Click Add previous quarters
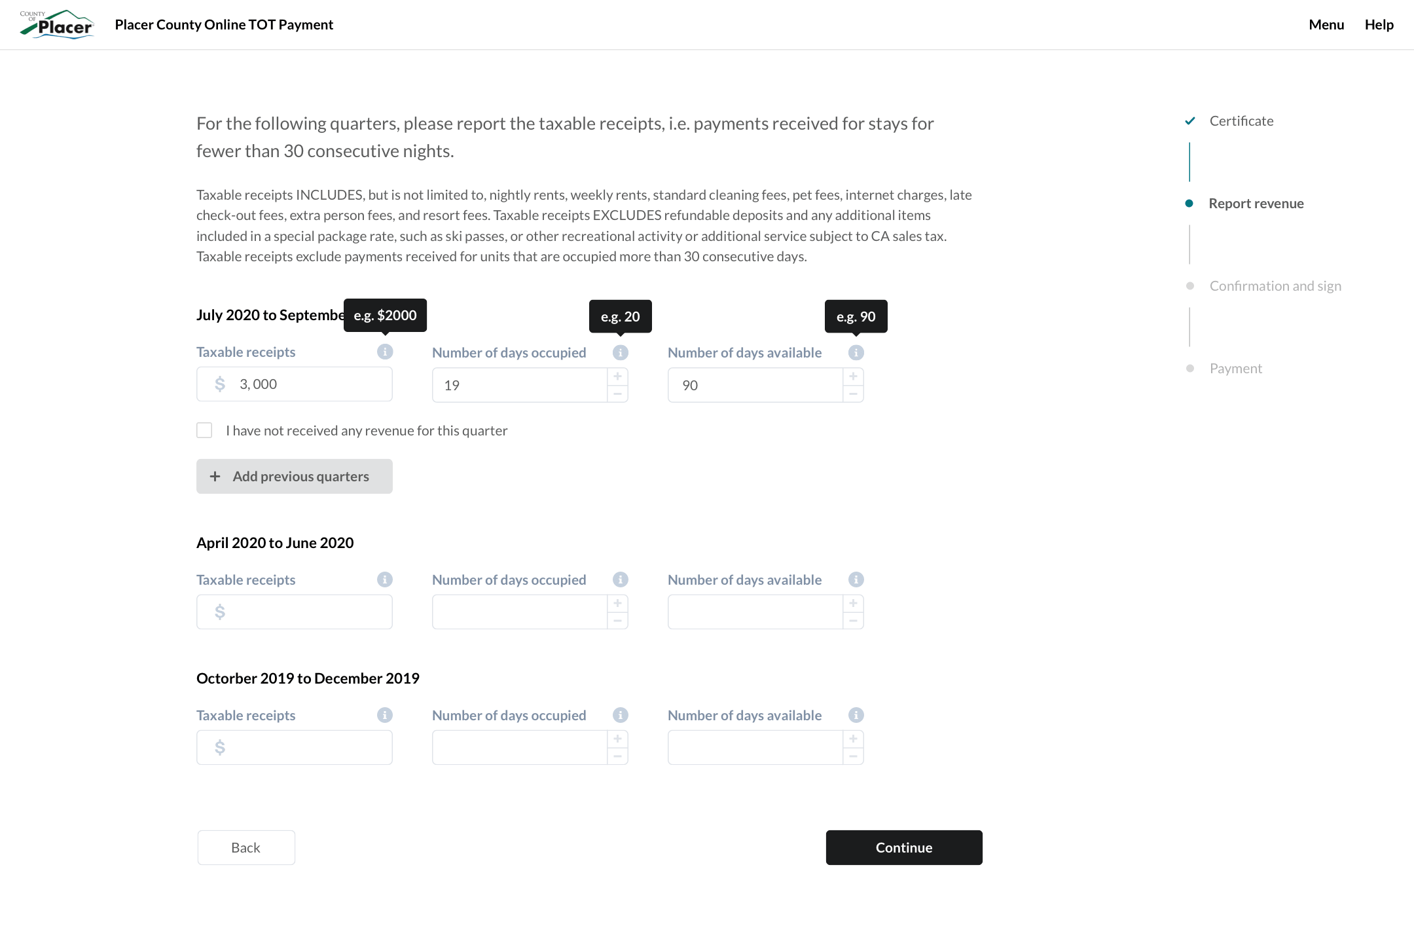Viewport: 1414px width, 937px height. coord(294,476)
